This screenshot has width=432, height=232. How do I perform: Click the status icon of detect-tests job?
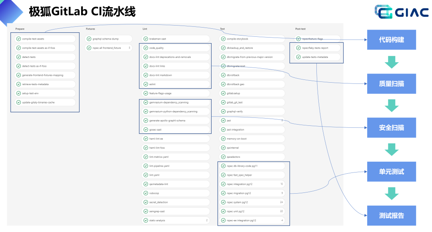coord(18,57)
